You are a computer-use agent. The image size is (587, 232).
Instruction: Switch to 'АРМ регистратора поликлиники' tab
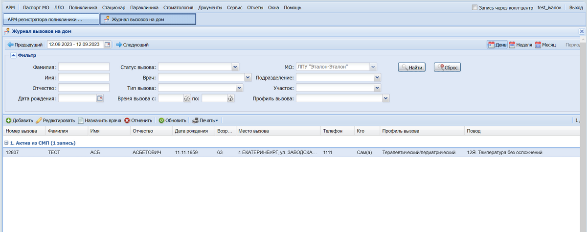coord(50,19)
